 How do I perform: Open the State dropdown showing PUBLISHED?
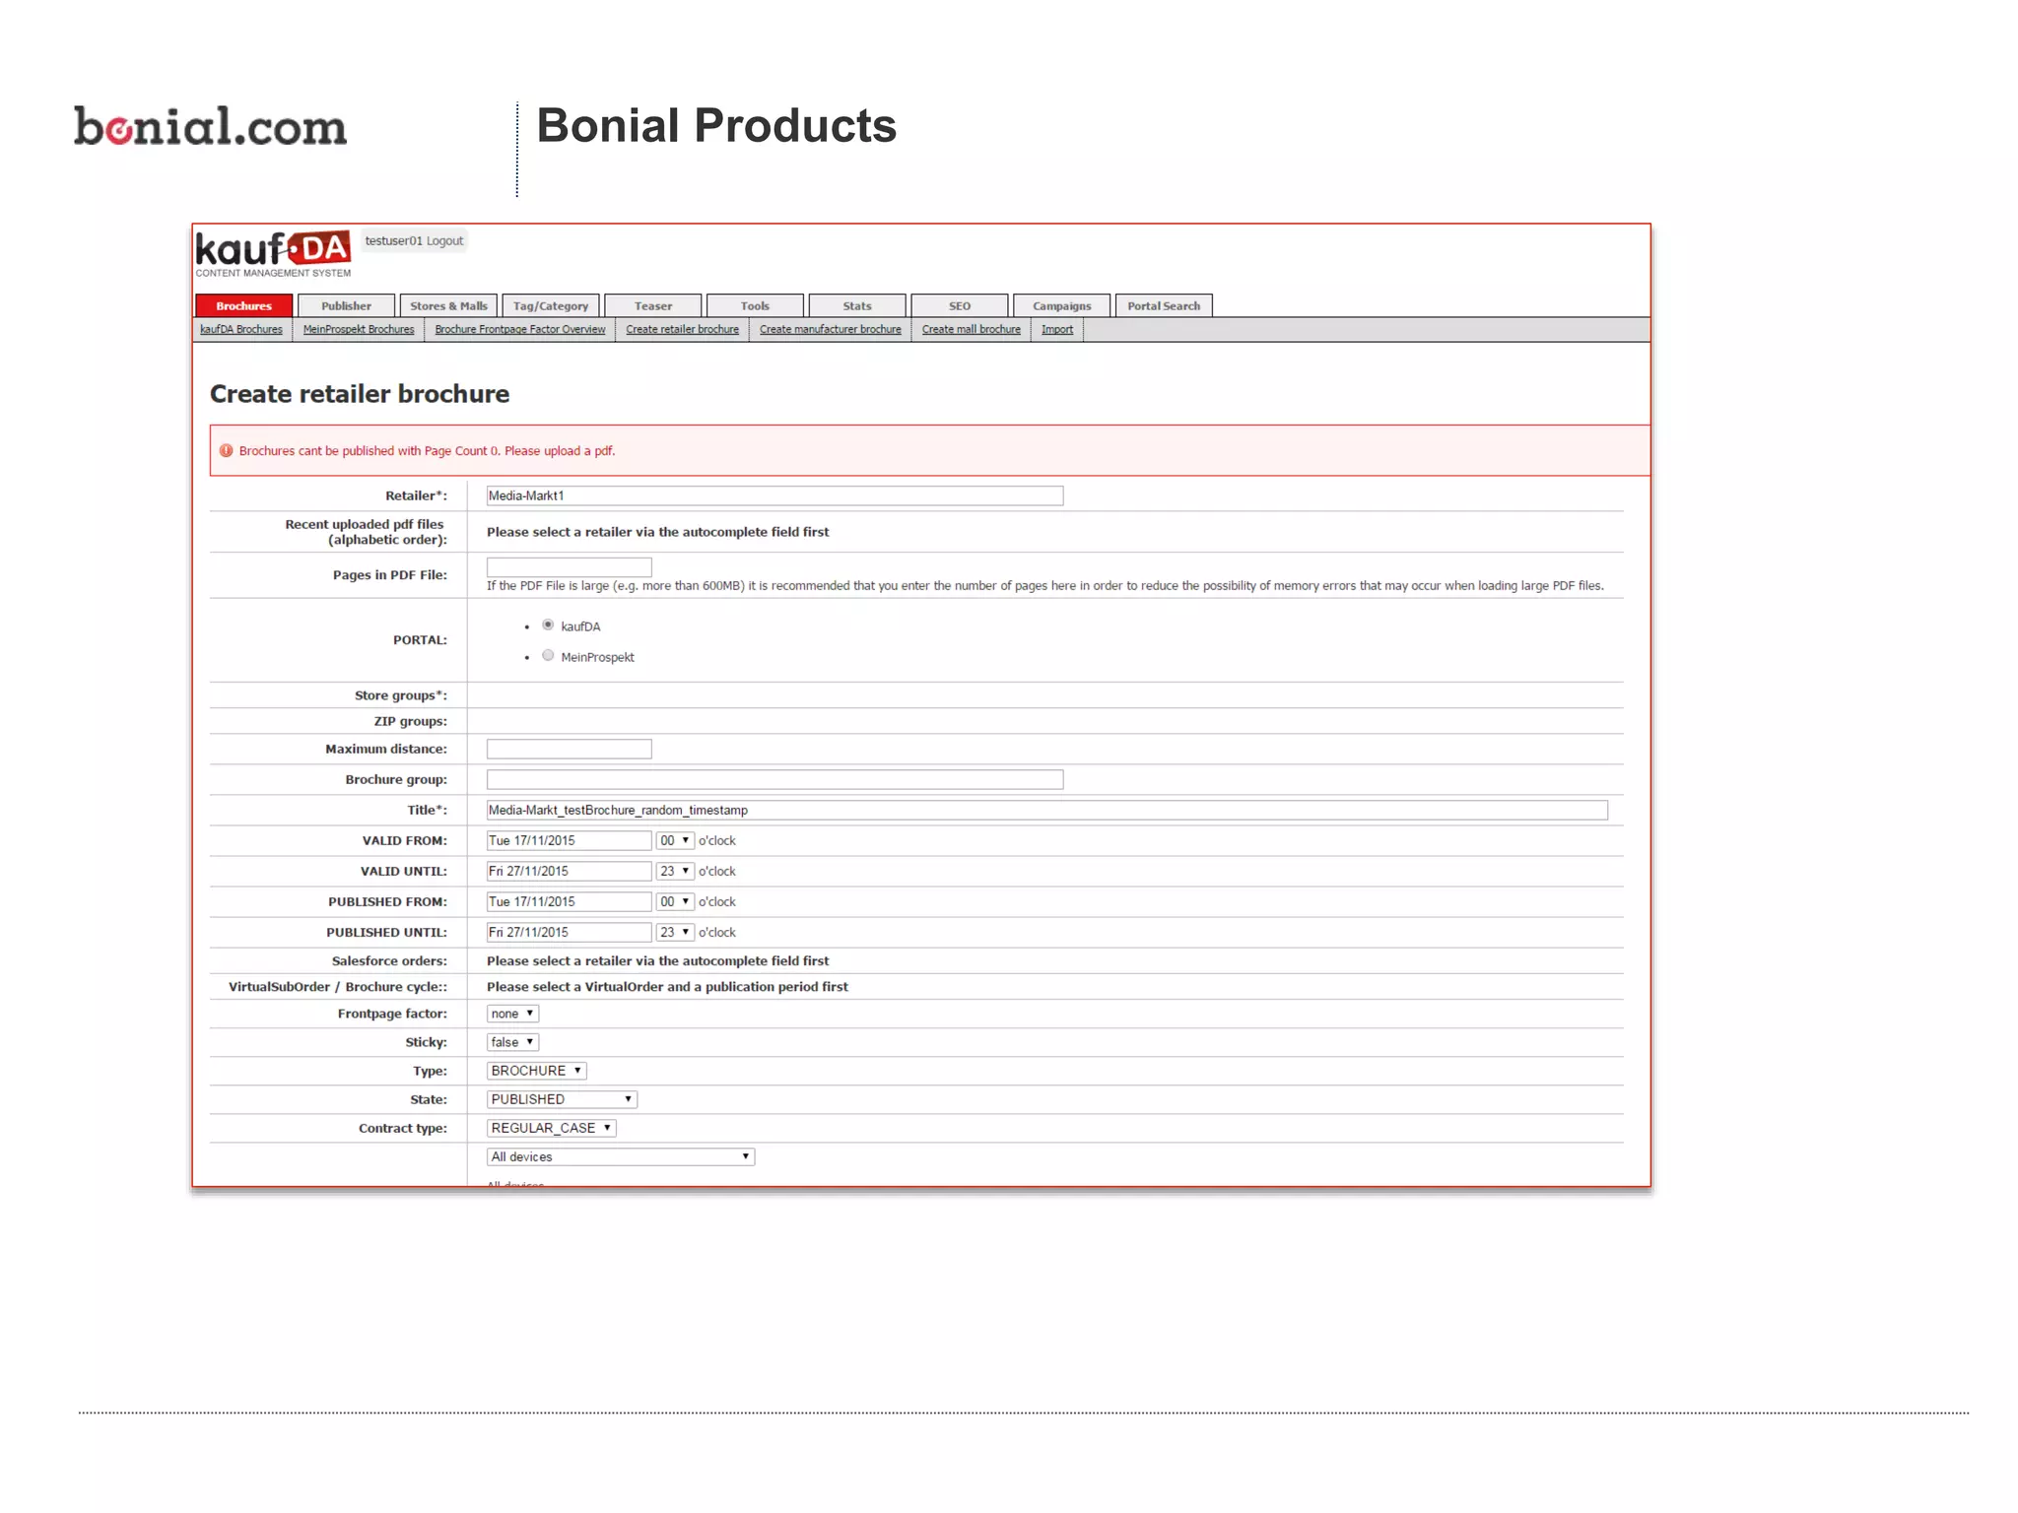(x=562, y=1099)
